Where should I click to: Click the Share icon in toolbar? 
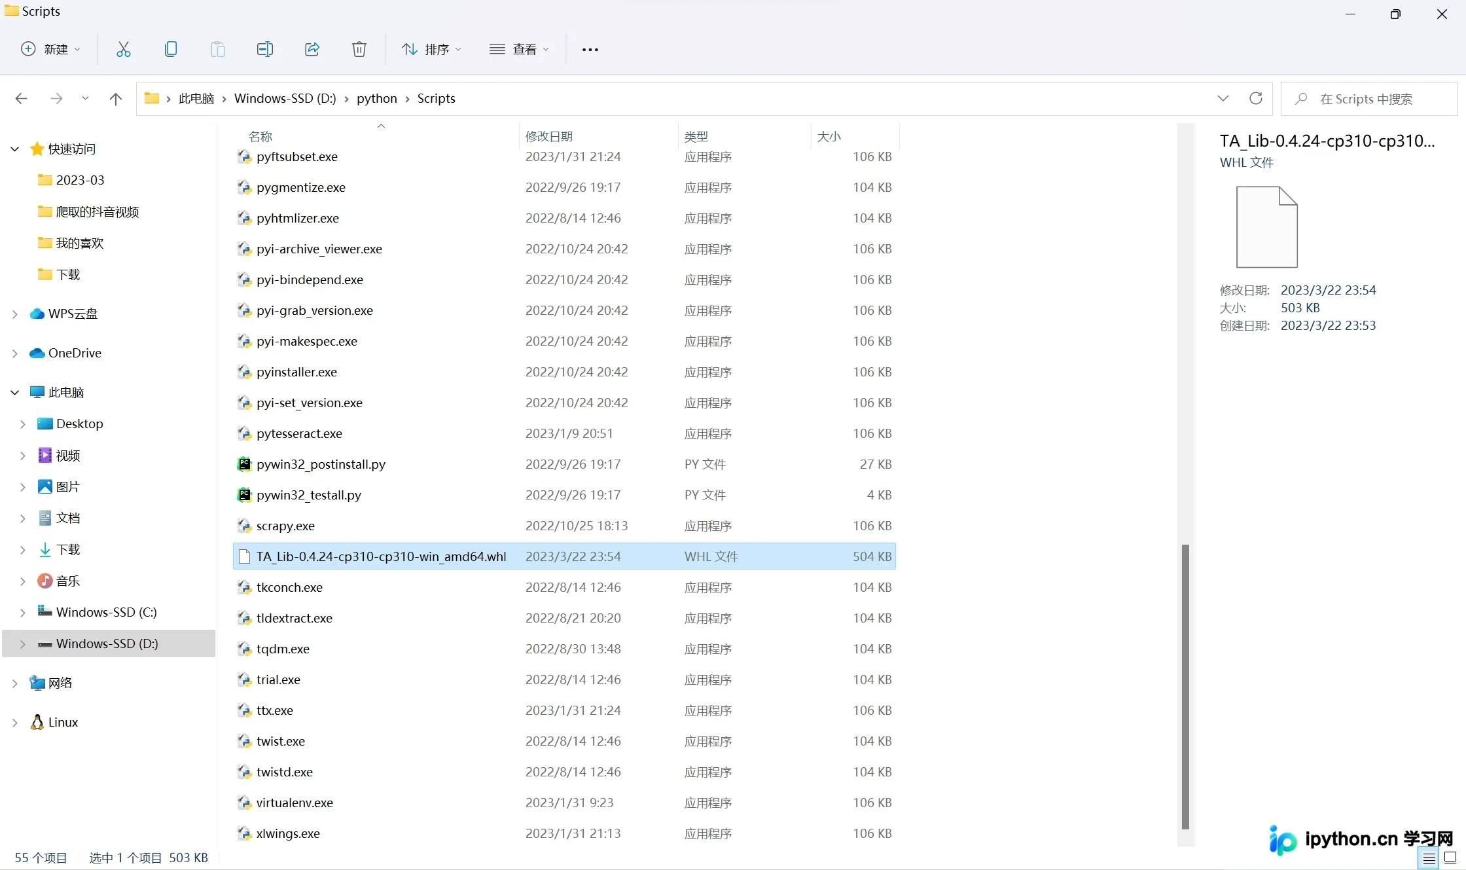click(x=312, y=49)
